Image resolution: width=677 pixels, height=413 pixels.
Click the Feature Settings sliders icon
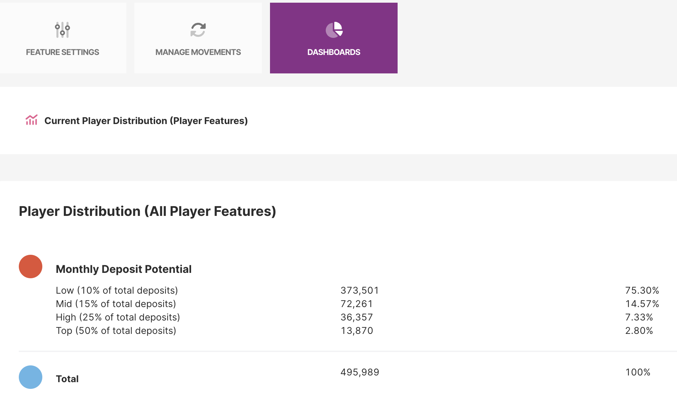62,30
